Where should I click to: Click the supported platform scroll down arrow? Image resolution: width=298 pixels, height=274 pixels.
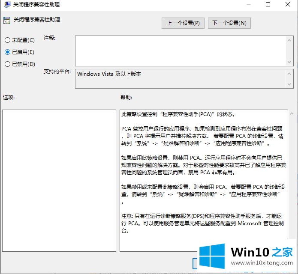tap(289, 84)
